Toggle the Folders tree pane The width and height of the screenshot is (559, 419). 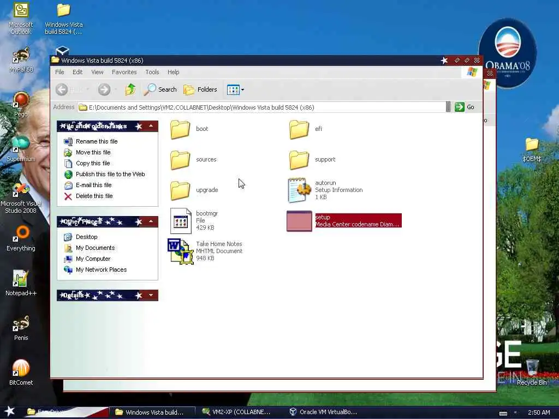[200, 89]
